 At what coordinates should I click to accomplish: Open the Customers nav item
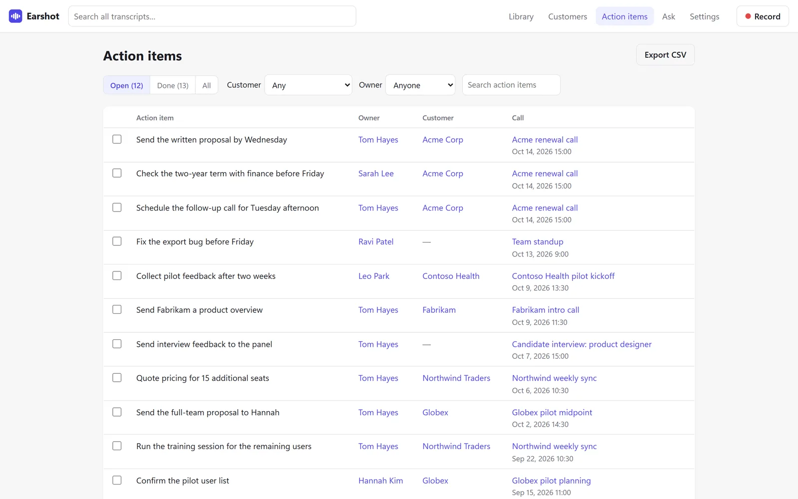(568, 16)
